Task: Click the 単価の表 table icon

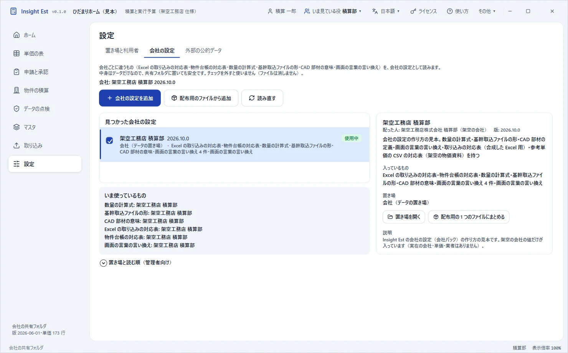Action: [x=17, y=53]
